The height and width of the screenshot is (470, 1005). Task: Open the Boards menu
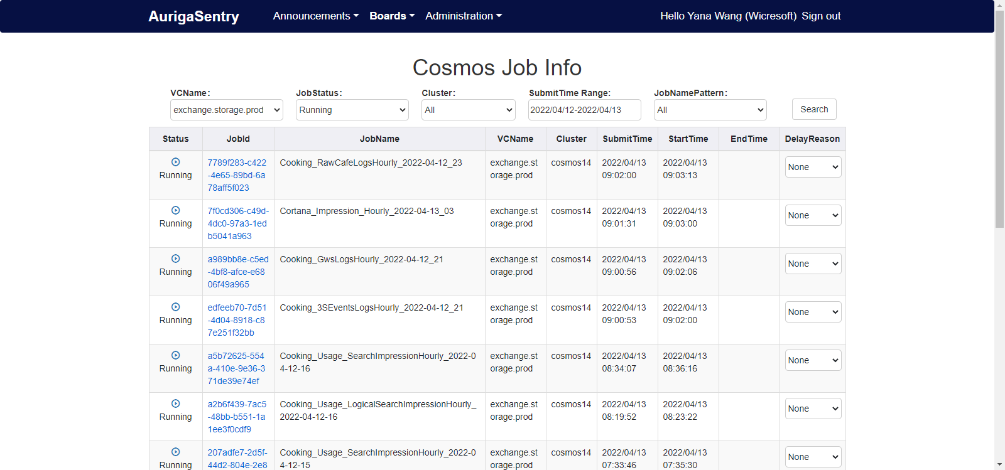pos(392,16)
